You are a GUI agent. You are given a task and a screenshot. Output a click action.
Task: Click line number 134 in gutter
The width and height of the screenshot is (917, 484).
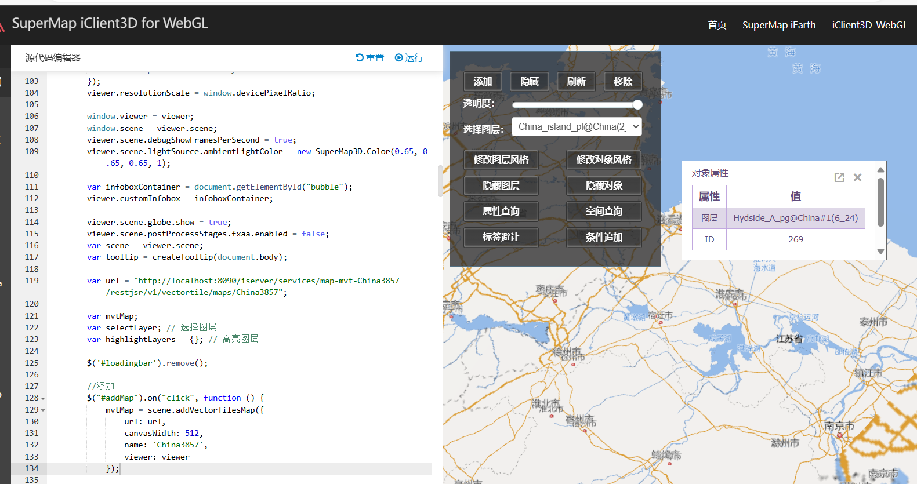click(x=31, y=468)
